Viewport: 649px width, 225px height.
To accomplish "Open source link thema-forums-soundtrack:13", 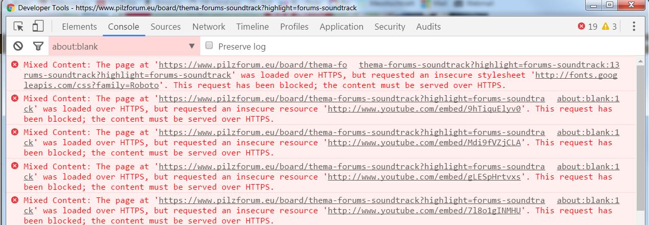I will point(489,65).
